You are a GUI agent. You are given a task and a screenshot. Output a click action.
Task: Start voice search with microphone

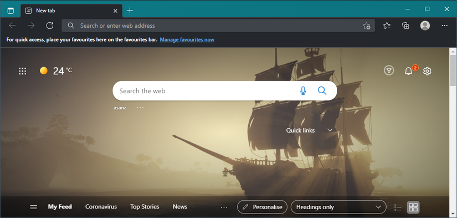(303, 91)
